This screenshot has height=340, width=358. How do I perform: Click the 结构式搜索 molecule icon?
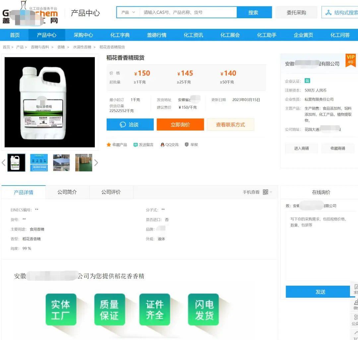pos(328,13)
